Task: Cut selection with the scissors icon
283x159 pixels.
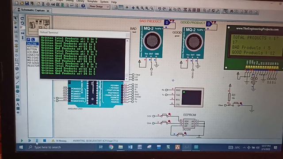Action: tap(170, 9)
